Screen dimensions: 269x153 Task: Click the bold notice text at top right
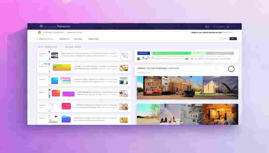click(x=207, y=32)
